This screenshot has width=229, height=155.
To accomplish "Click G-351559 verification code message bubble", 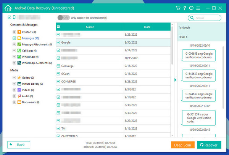I will (199, 118).
